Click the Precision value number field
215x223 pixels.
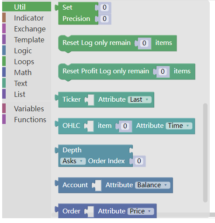[x=104, y=19]
